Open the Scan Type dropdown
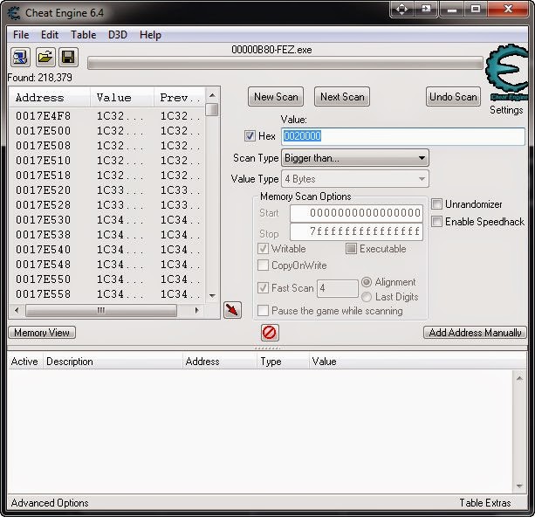535x517 pixels. (355, 158)
